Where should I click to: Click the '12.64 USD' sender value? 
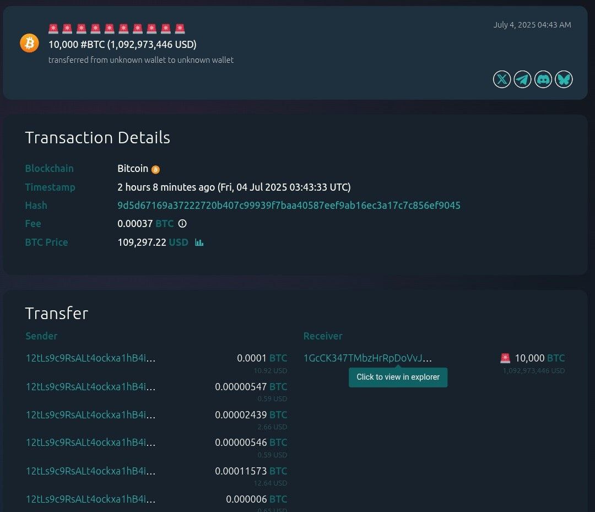pos(270,483)
